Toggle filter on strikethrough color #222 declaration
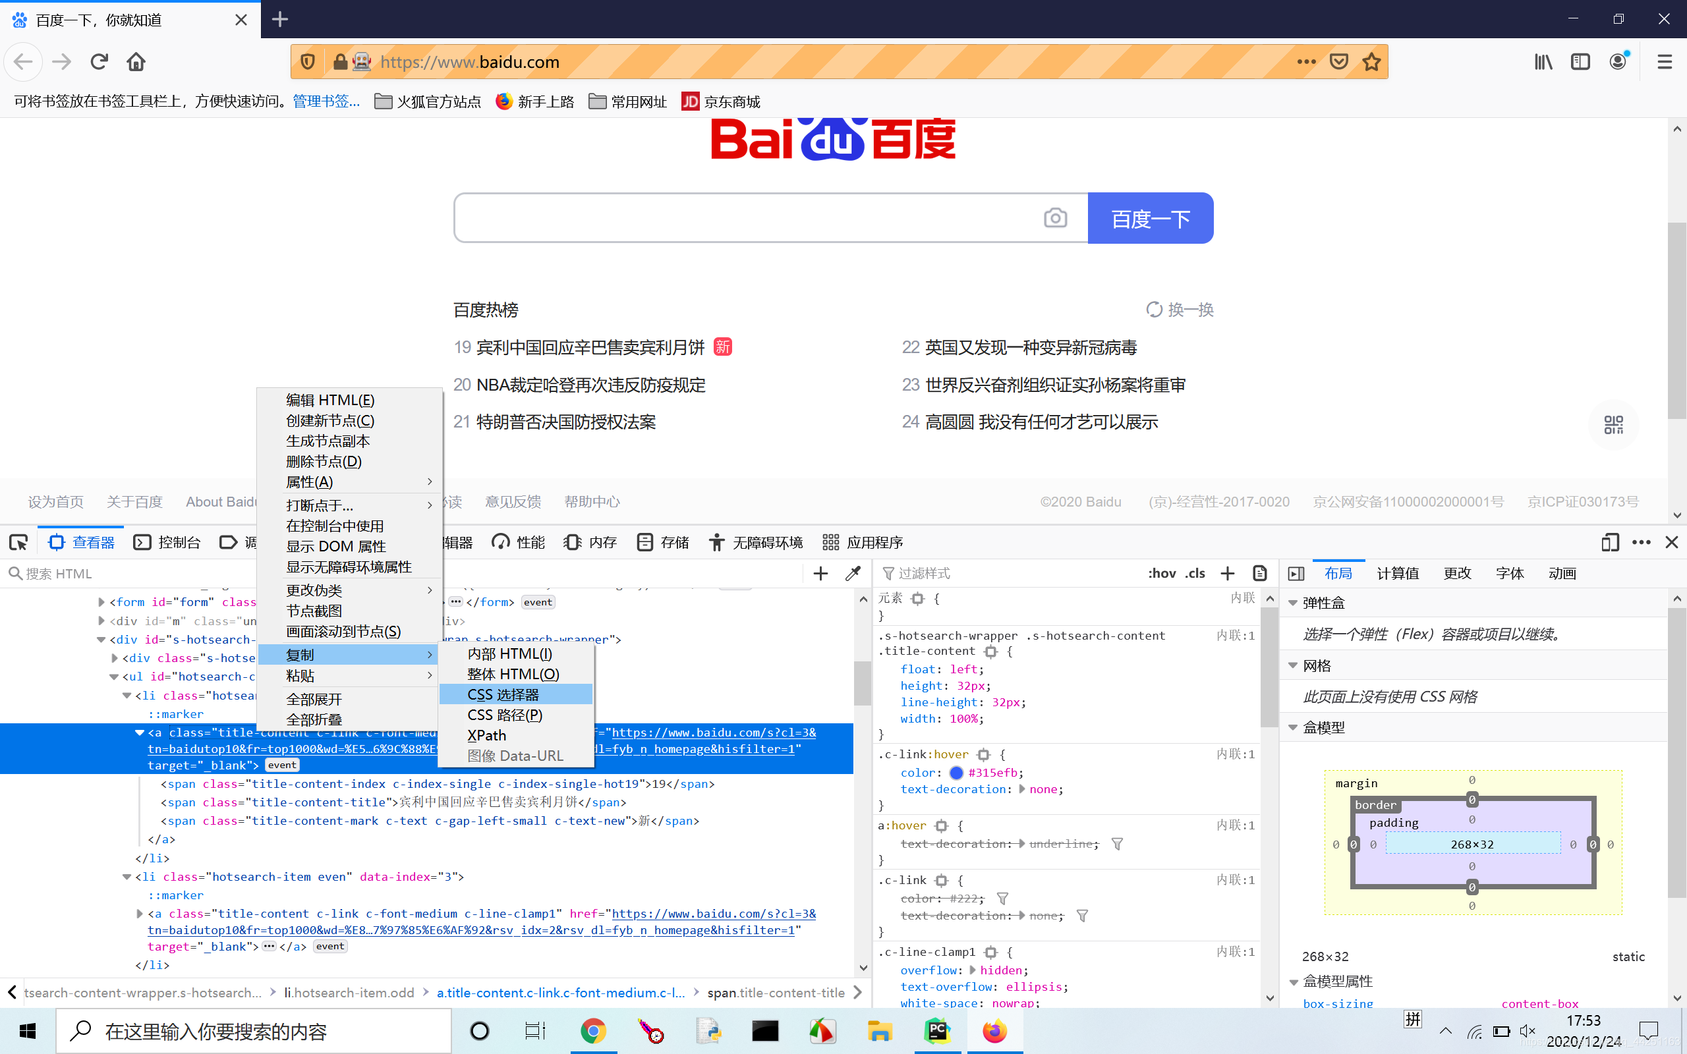The image size is (1687, 1054). (1002, 899)
